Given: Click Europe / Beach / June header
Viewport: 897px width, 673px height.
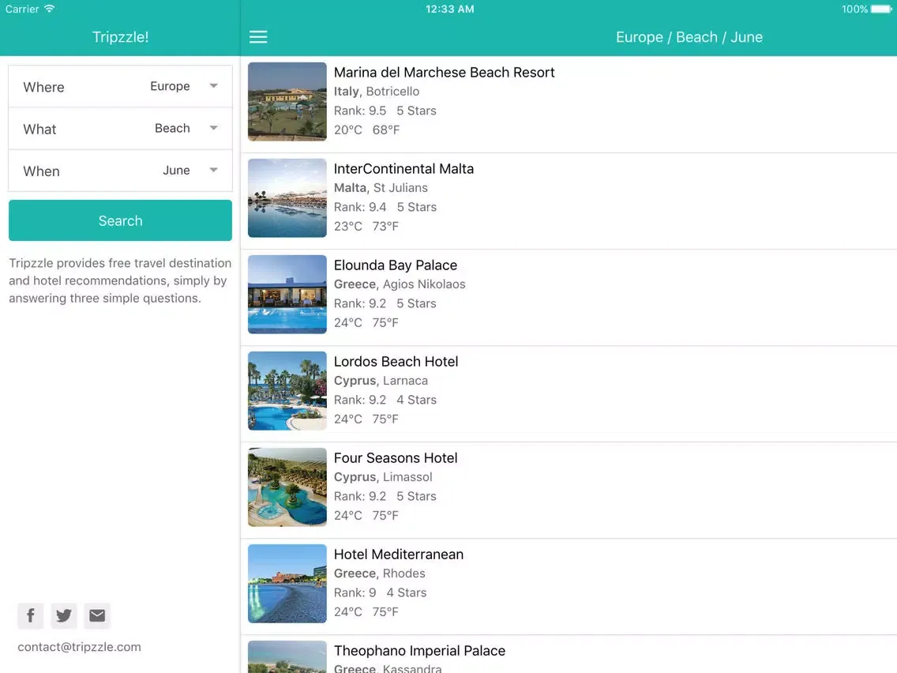Looking at the screenshot, I should 689,37.
